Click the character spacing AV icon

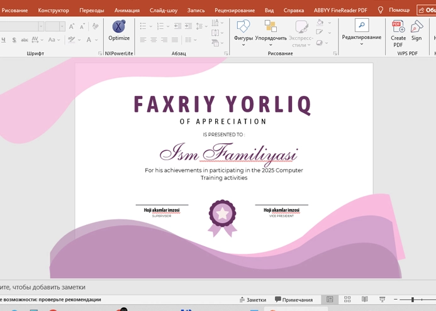(x=35, y=40)
